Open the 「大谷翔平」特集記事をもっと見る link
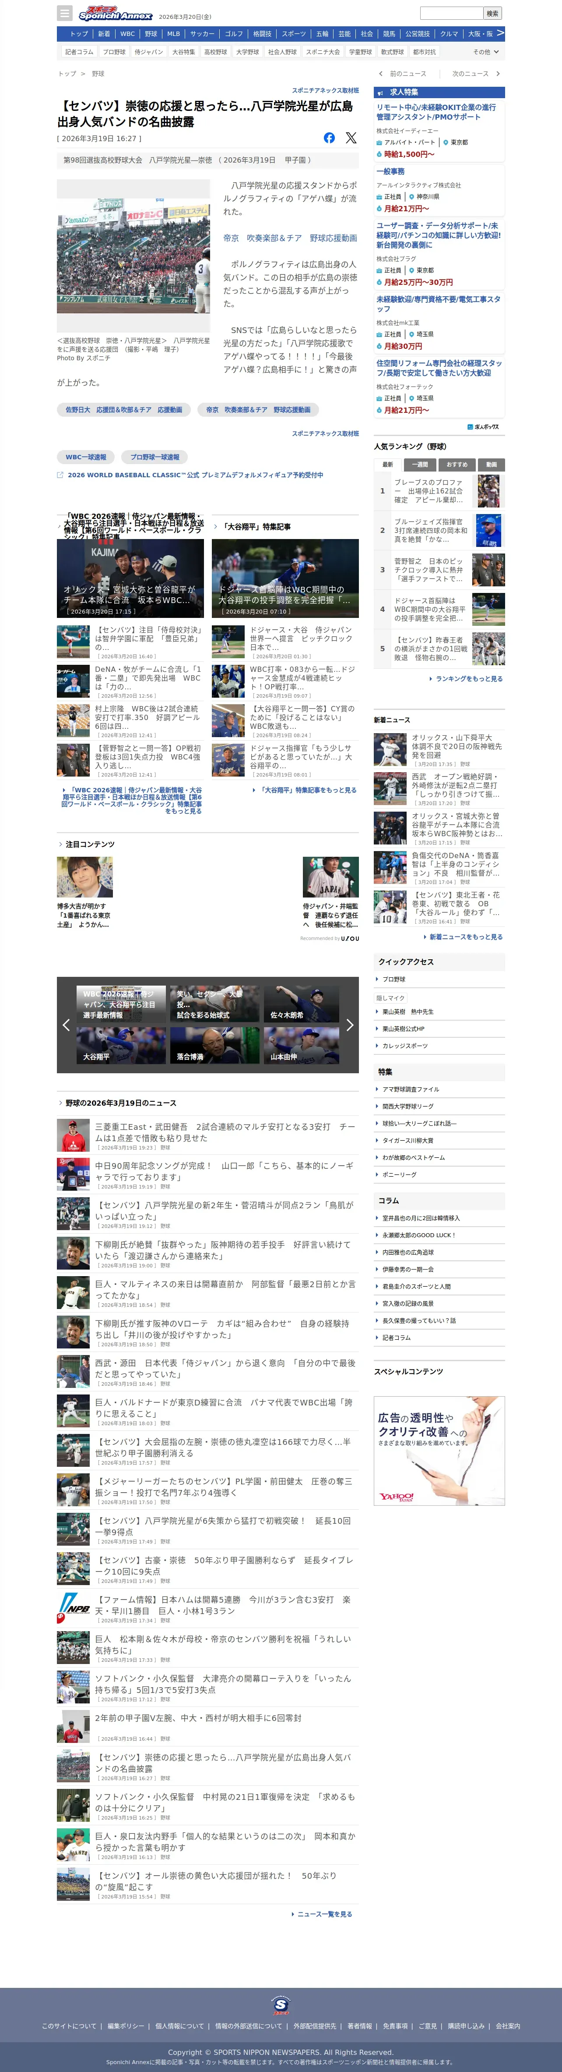Screen dimensions: 562x2072 pyautogui.click(x=307, y=790)
